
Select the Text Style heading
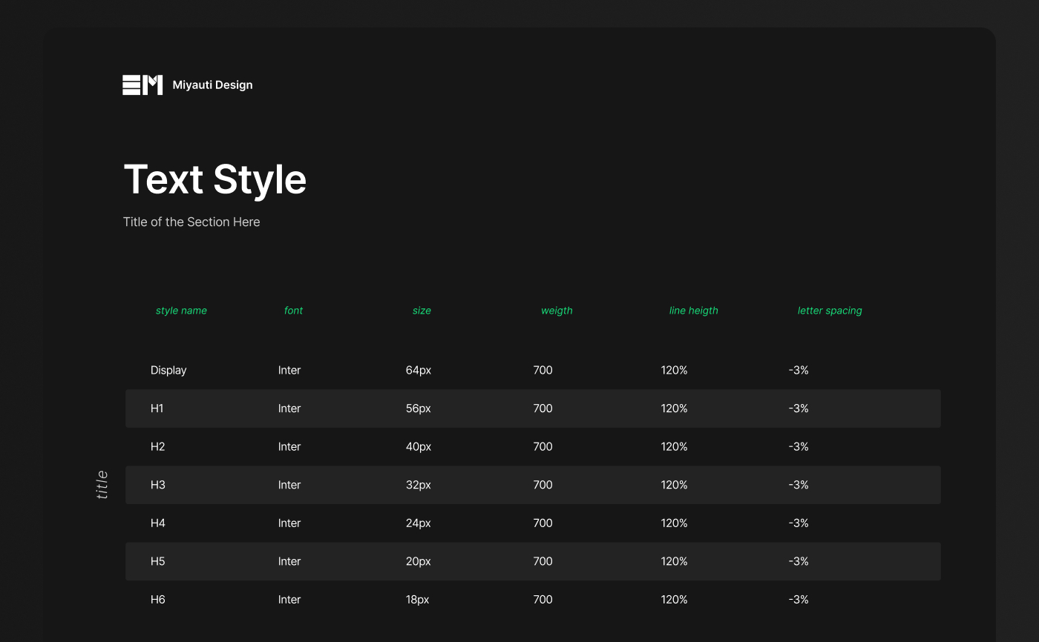point(215,180)
